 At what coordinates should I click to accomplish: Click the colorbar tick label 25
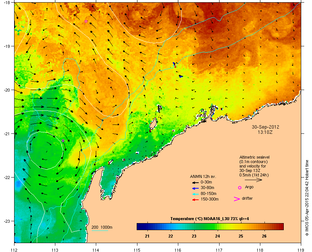pos(241,236)
